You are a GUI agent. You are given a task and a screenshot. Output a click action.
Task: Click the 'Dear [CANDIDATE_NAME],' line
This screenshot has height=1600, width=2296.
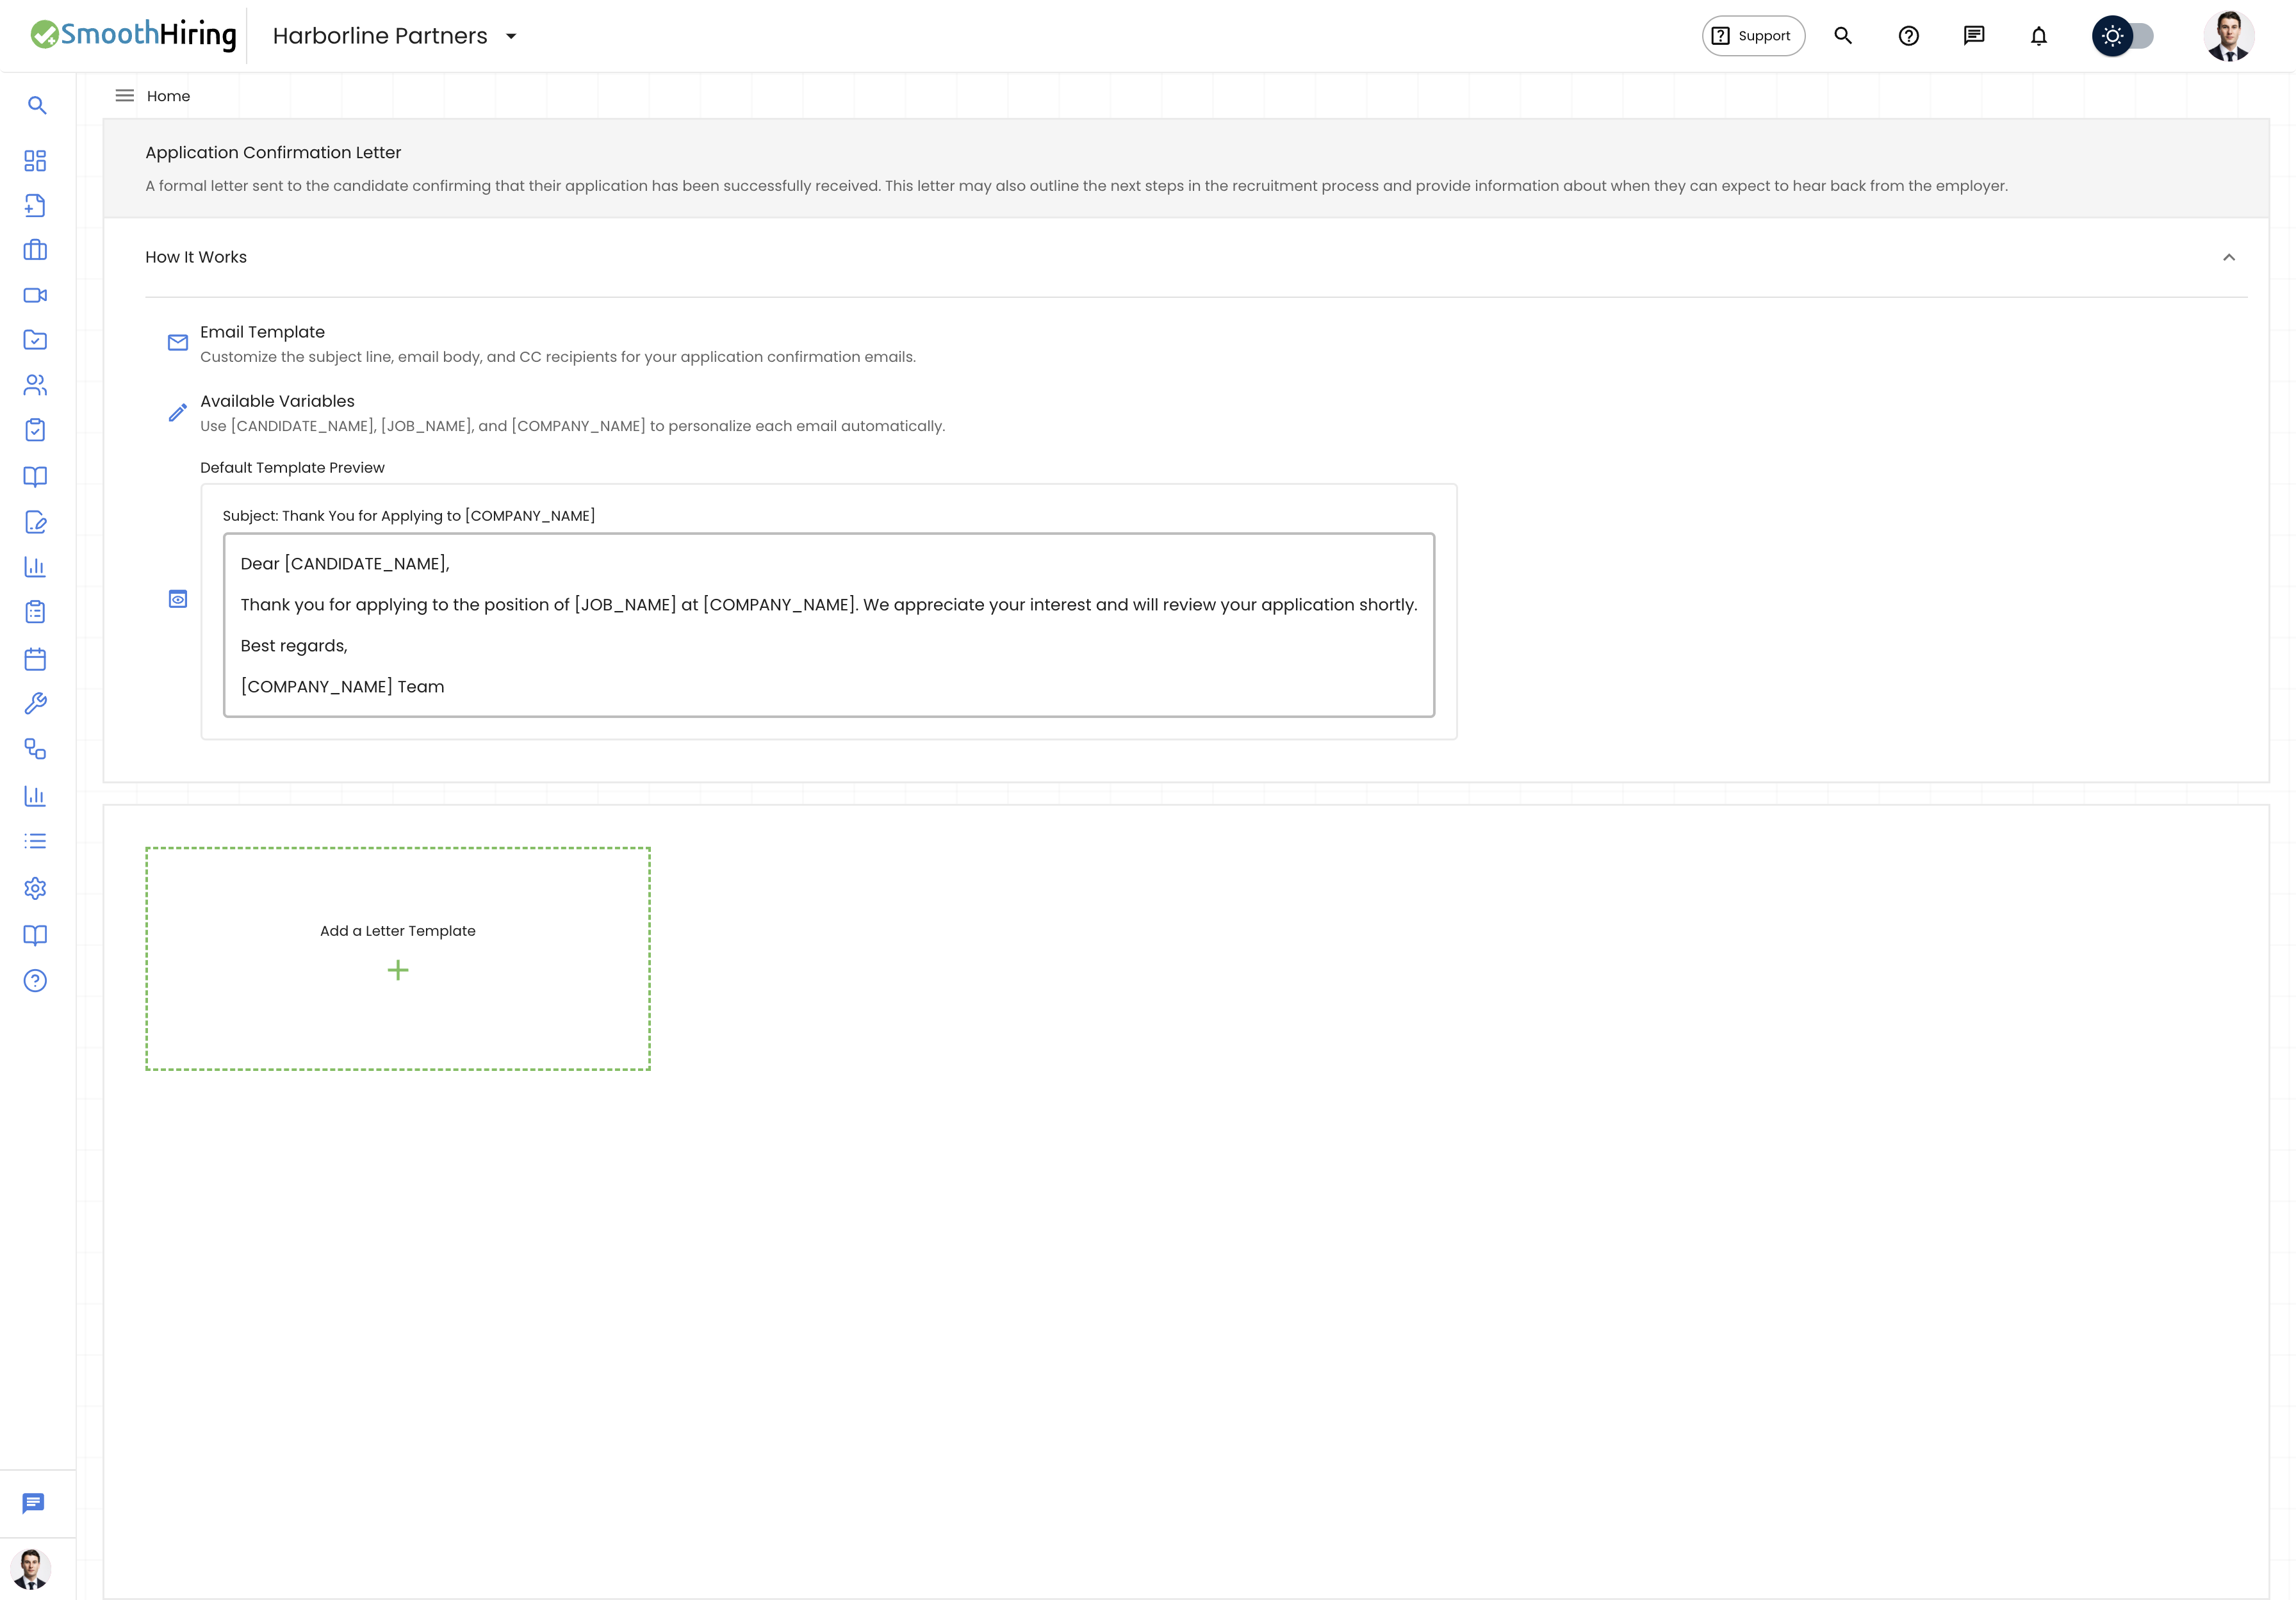[x=345, y=564]
